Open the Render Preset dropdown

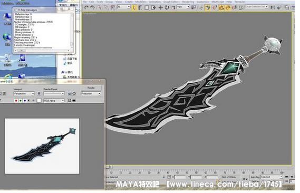[54, 93]
